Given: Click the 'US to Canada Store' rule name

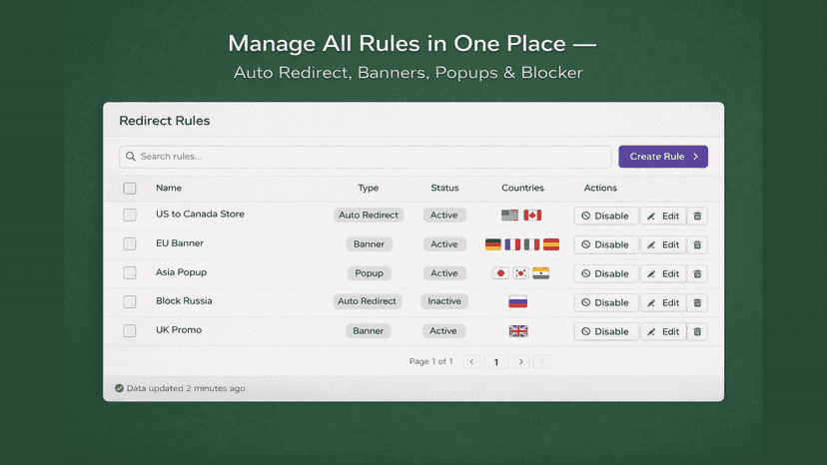Looking at the screenshot, I should [200, 215].
